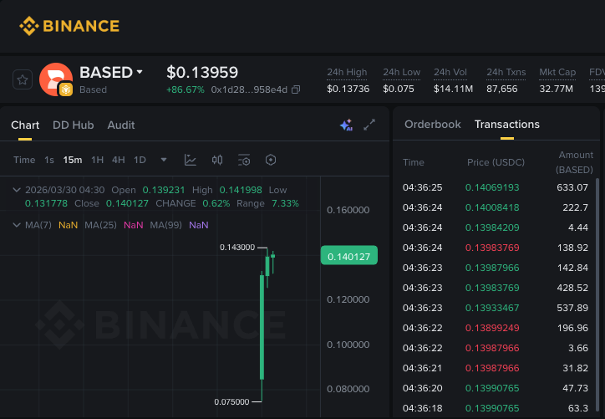Select the Transactions tab

point(507,125)
